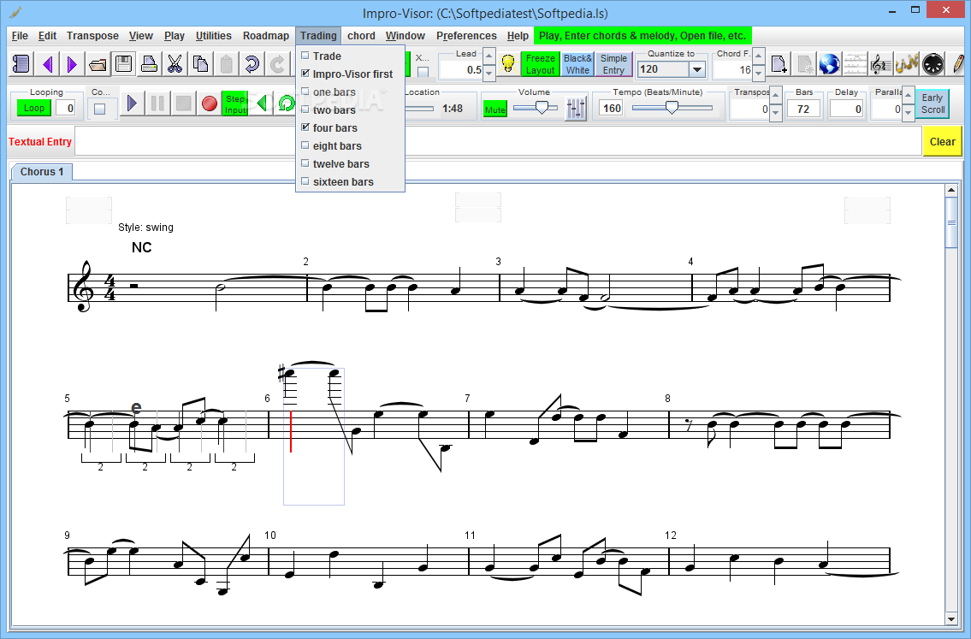
Task: Open the File menu
Action: coord(20,36)
